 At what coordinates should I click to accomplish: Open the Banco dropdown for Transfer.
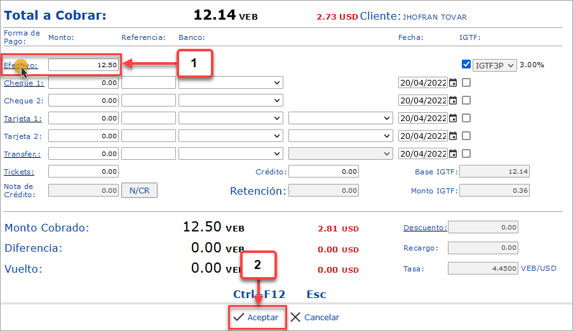point(231,153)
